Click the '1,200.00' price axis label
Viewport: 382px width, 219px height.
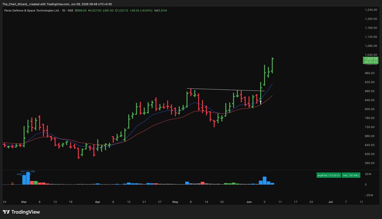[x=371, y=19]
